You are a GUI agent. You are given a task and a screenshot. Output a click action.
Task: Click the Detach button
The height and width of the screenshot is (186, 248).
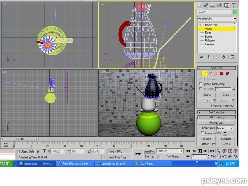click(x=226, y=144)
